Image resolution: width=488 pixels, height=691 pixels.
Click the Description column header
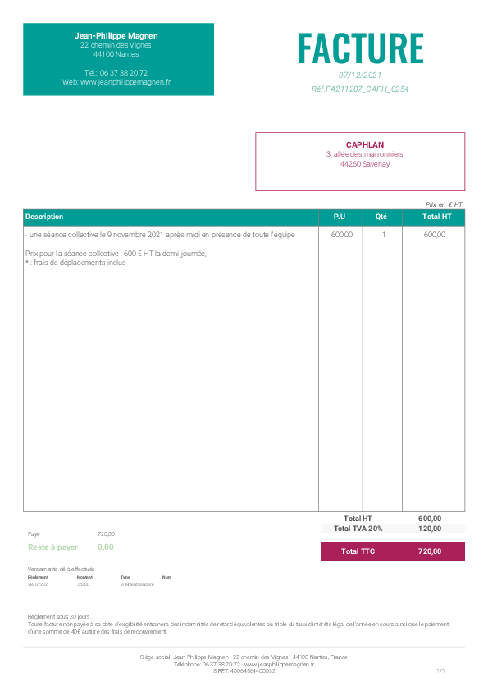pos(44,217)
